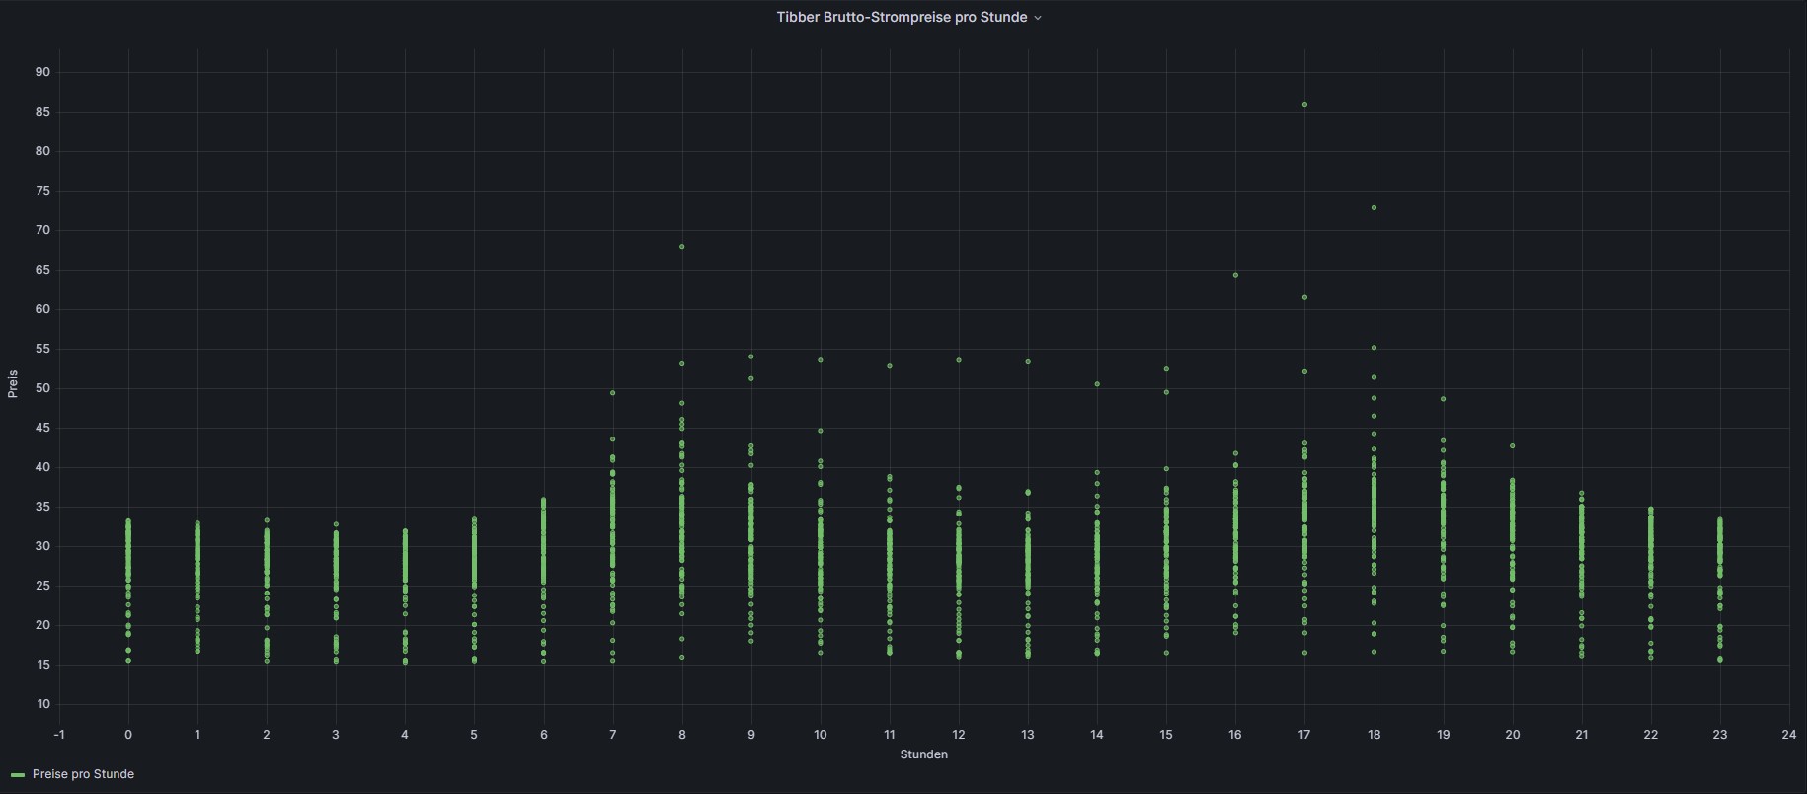
Task: Click the Stunden axis tick label 24
Action: point(1789,735)
